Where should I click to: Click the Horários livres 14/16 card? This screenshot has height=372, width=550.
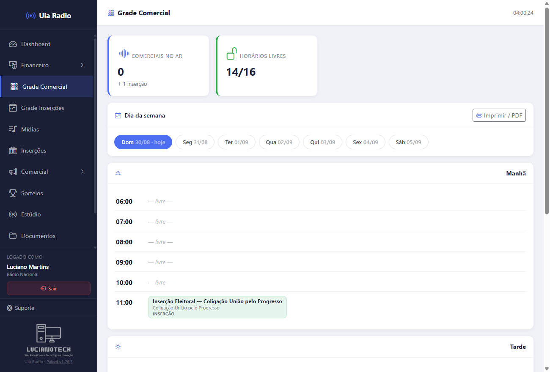point(267,66)
